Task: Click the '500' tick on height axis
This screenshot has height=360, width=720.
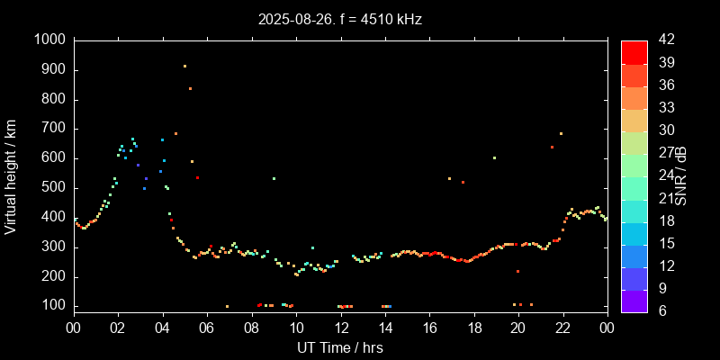Action: 54,188
